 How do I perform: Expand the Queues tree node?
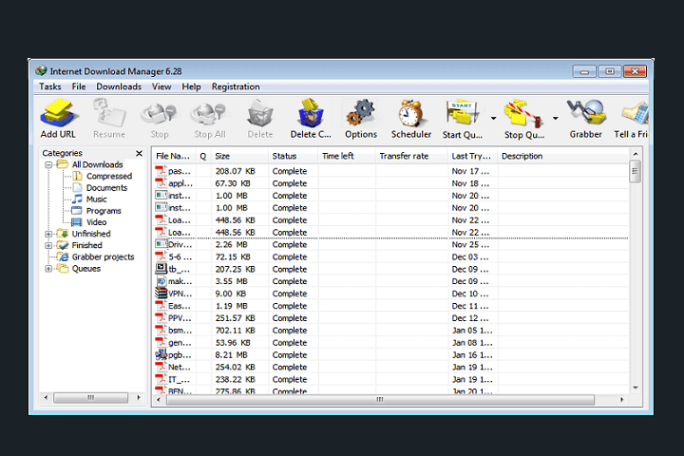point(48,269)
